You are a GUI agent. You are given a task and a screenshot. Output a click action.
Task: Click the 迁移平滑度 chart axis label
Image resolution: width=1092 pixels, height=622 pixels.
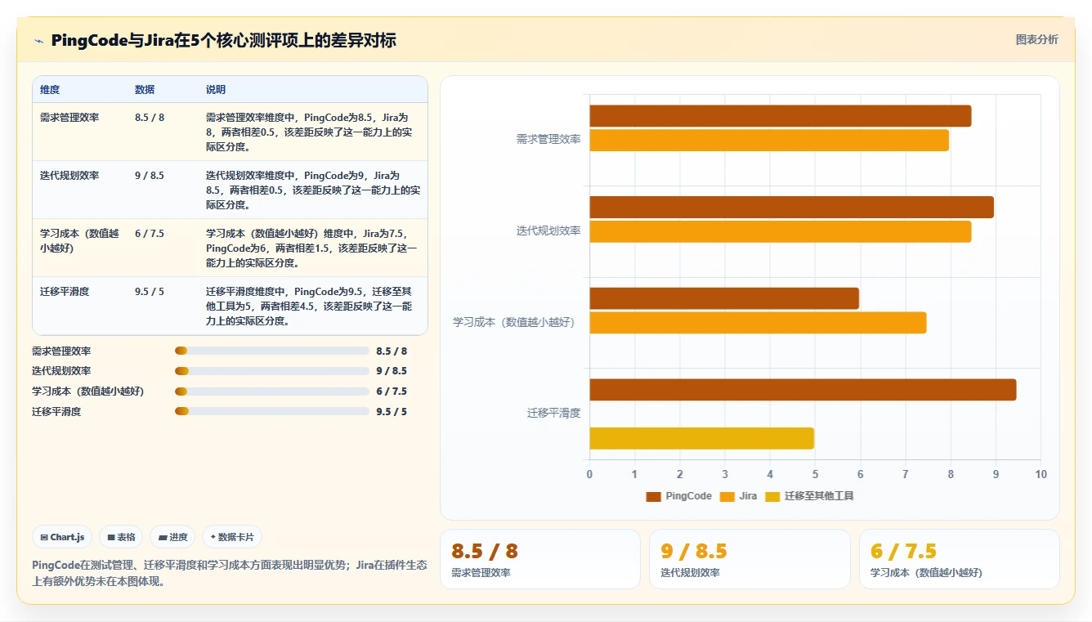point(553,413)
